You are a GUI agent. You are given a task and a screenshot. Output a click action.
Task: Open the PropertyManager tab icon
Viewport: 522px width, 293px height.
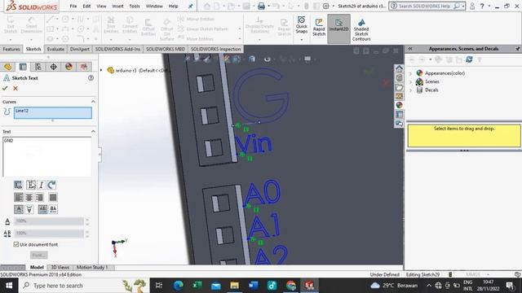click(x=23, y=67)
